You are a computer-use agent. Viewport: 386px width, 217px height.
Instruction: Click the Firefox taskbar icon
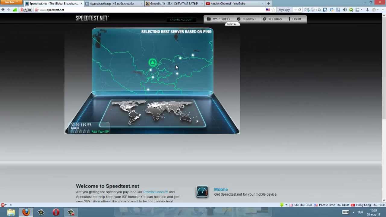[26, 212]
